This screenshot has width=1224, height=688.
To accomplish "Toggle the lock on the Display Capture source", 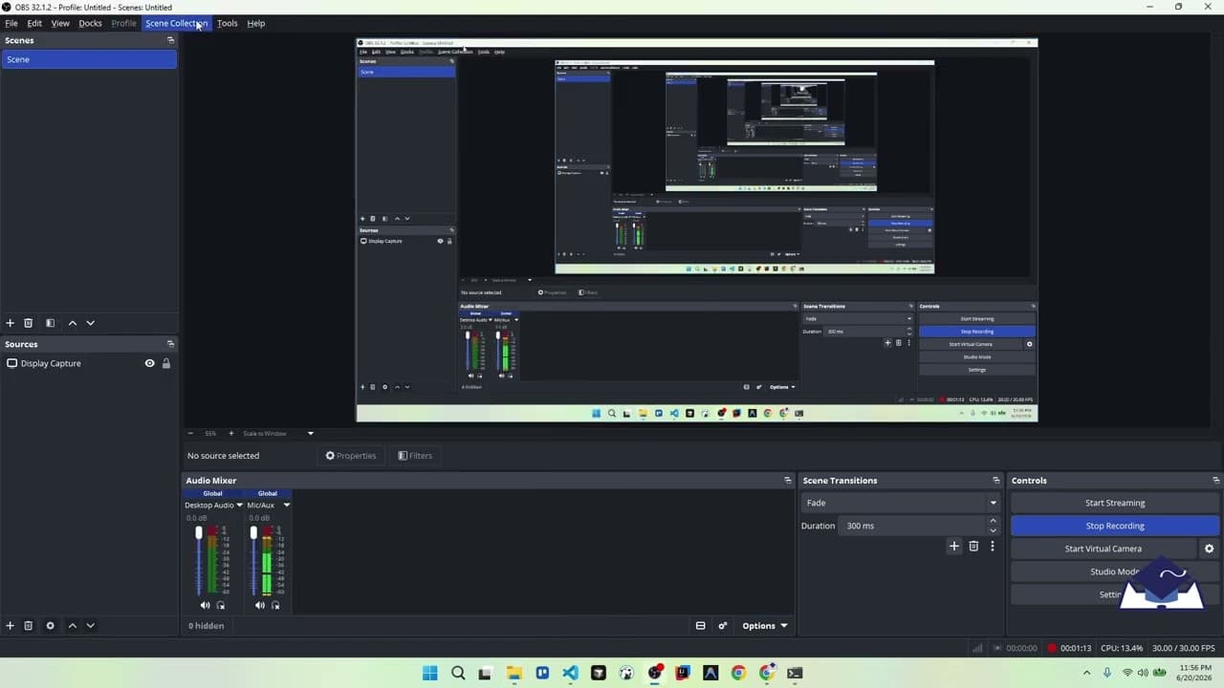I will click(166, 363).
